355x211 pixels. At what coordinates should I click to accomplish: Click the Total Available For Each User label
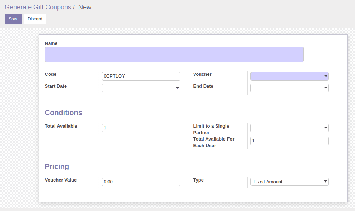pos(213,142)
